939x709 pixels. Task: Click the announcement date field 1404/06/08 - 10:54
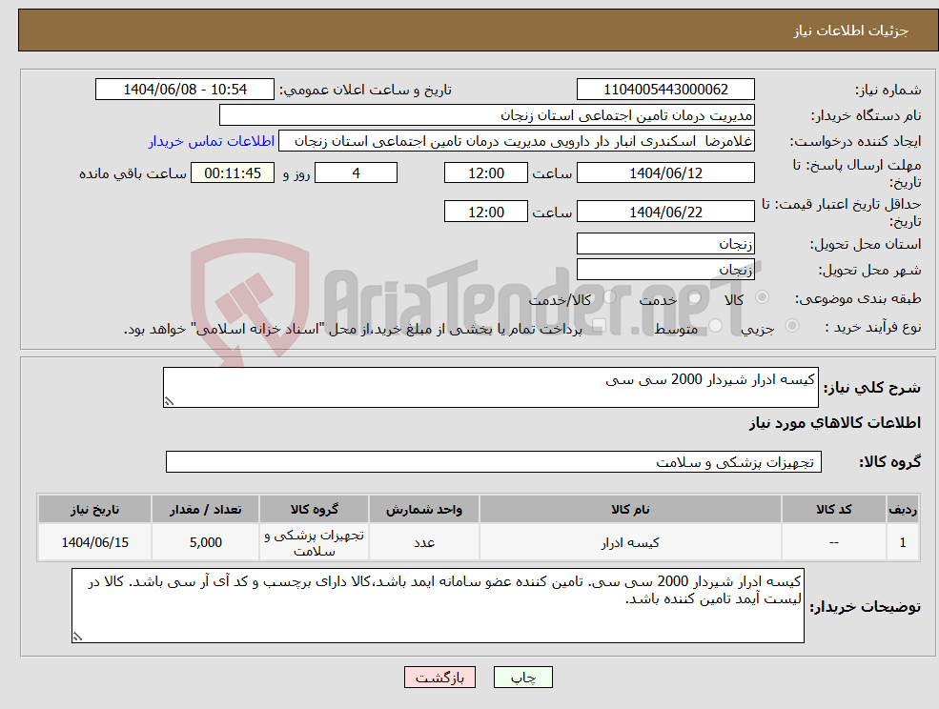pyautogui.click(x=184, y=90)
